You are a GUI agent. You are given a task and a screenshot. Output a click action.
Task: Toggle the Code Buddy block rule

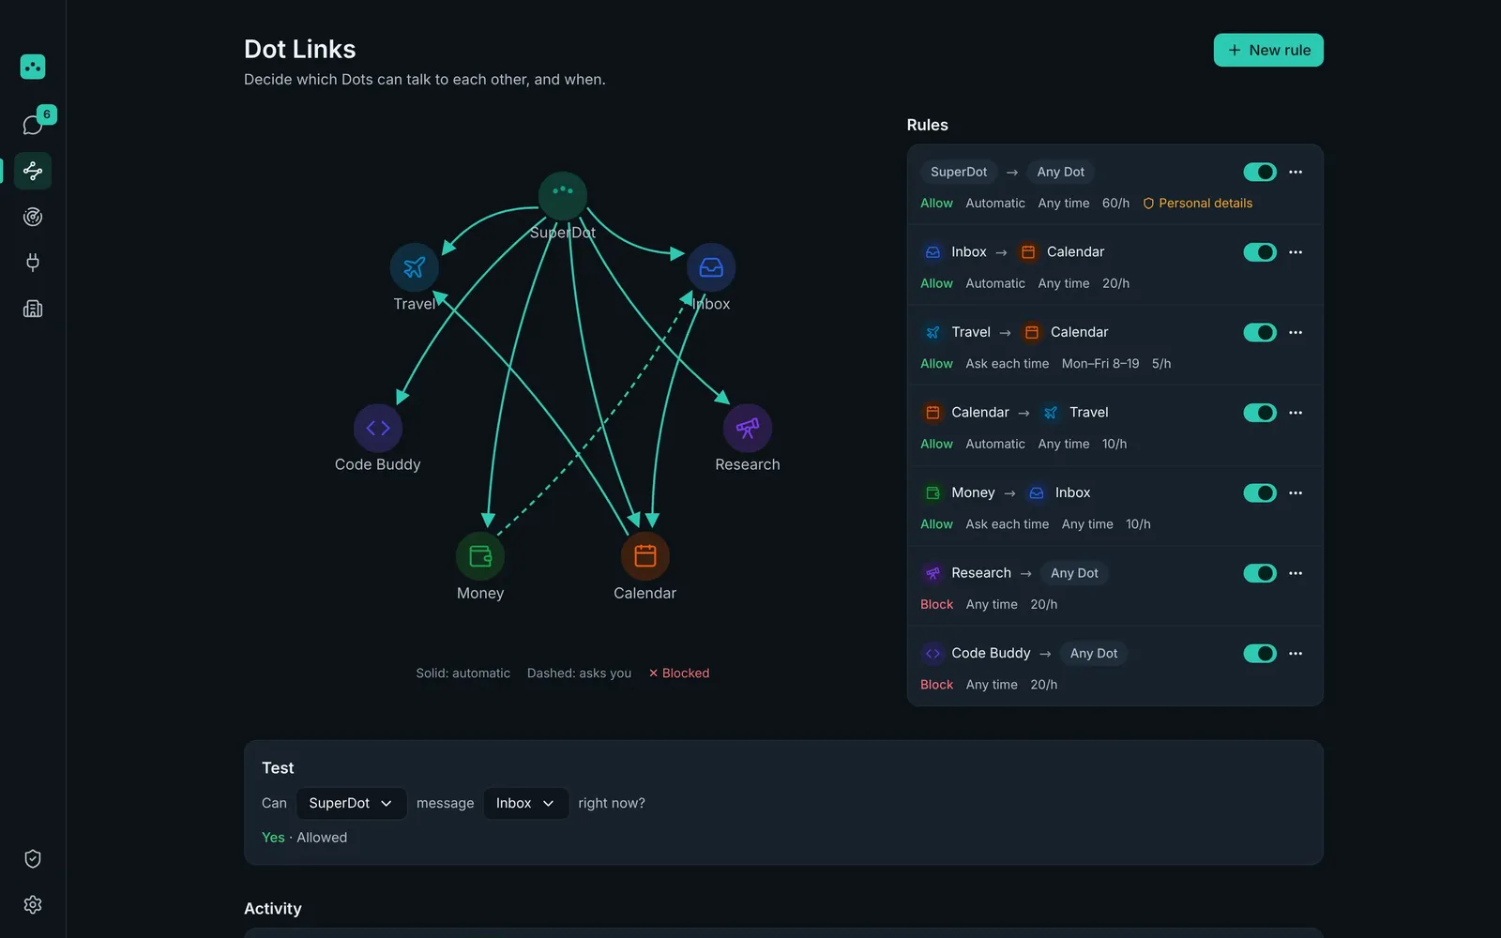(x=1260, y=653)
